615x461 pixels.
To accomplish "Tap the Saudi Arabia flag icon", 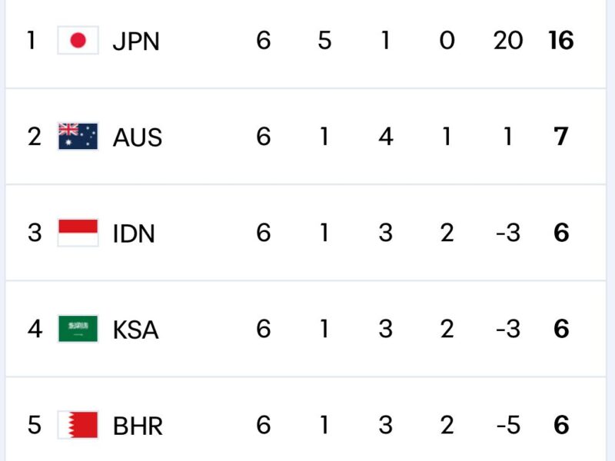I will pos(78,329).
